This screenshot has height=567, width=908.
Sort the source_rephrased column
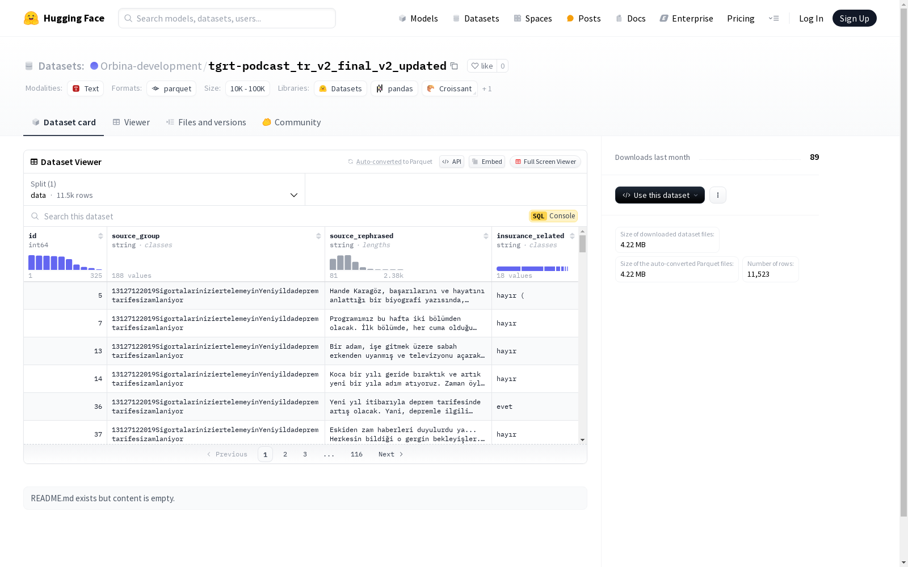pos(486,236)
